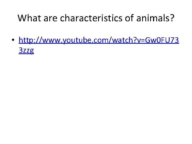Click the word 'are' in the title

point(51,18)
